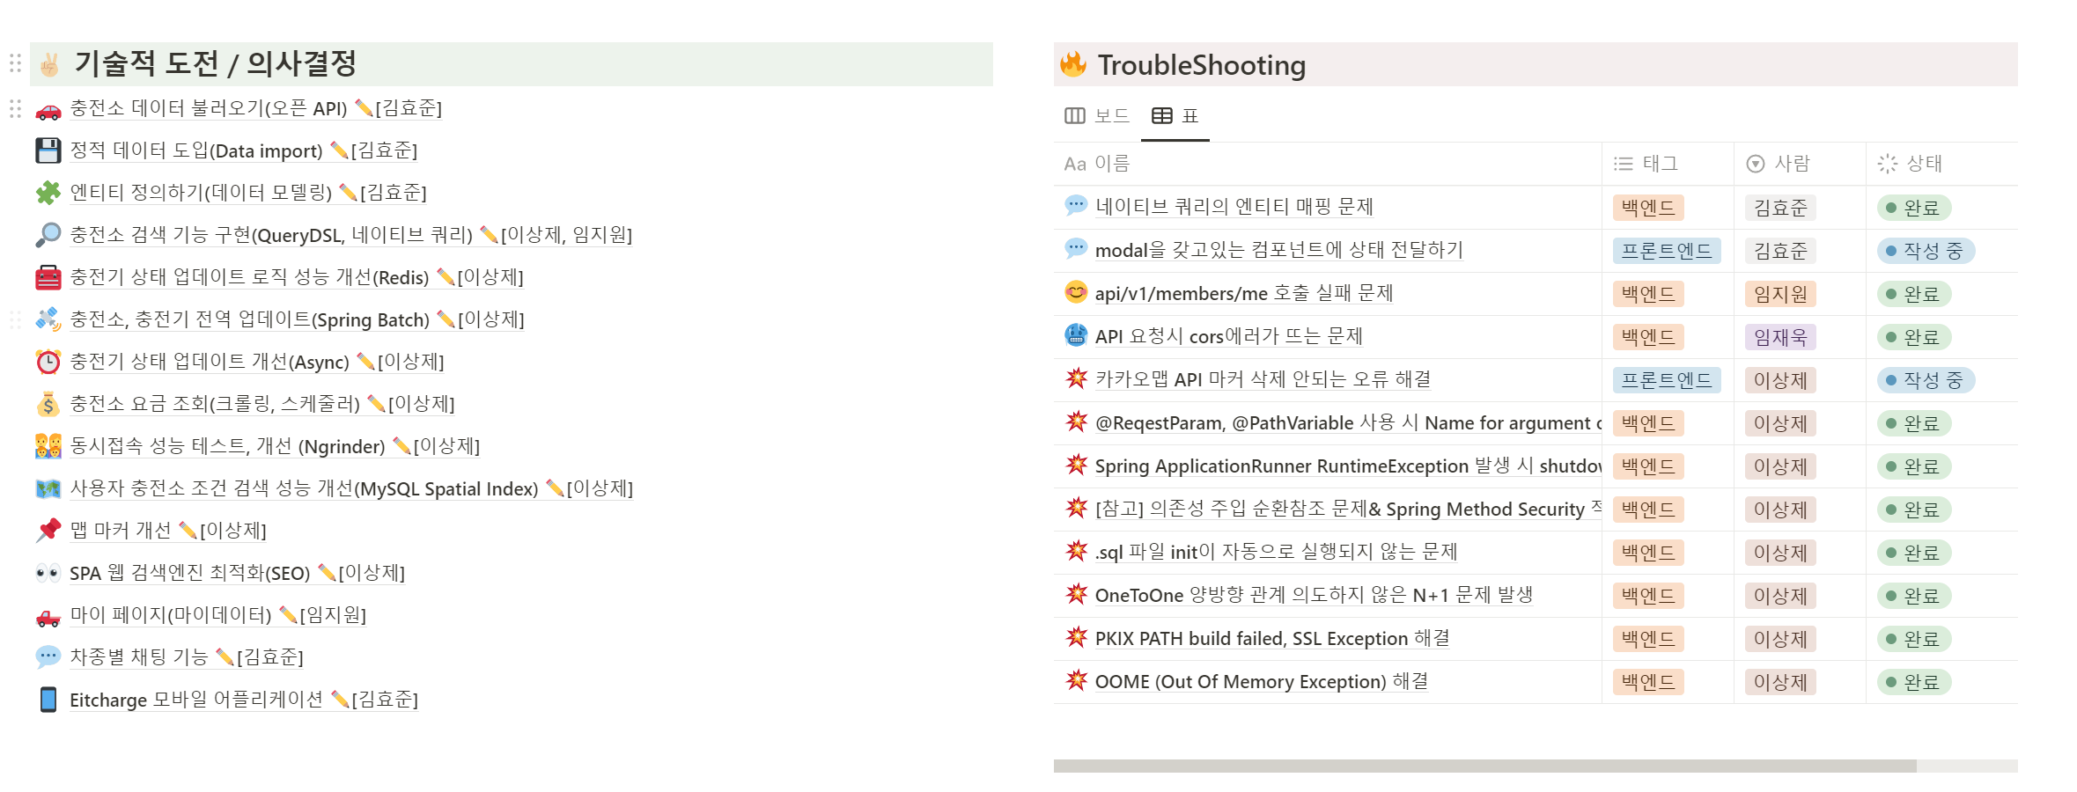2077x792 pixels.
Task: Click the magnifying glass icon beside 충전소 검색 기능 구현
Action: [x=48, y=235]
